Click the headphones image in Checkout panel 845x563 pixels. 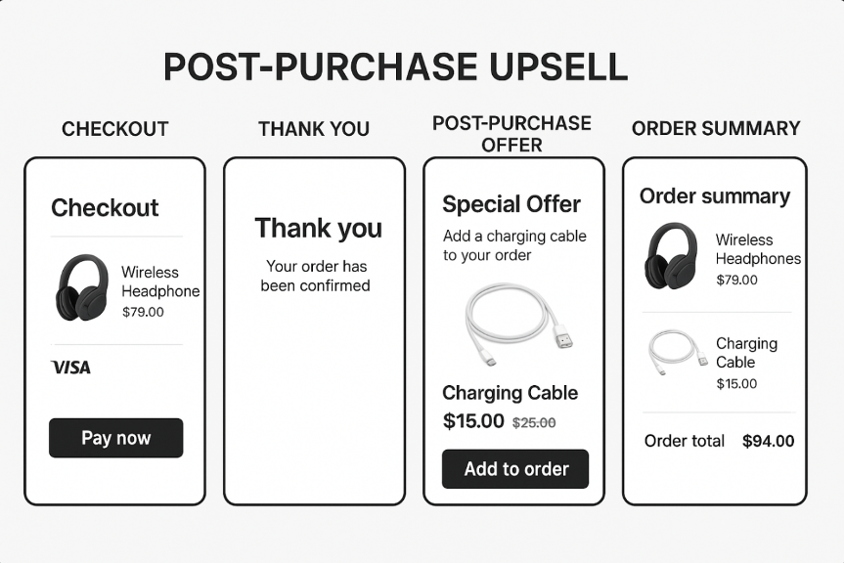[x=82, y=287]
